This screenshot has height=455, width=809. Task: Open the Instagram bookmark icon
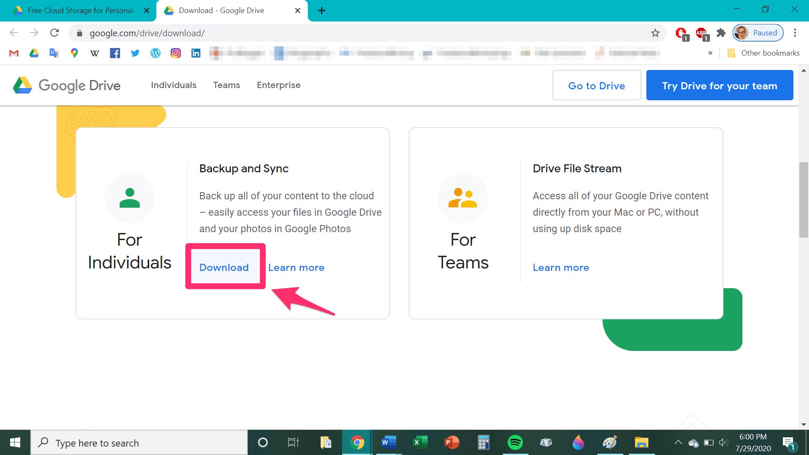tap(176, 53)
